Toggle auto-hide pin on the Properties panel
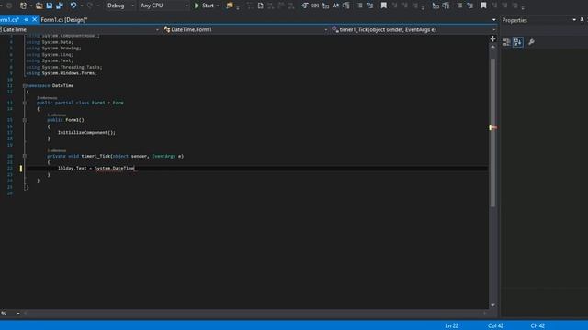This screenshot has width=588, height=330. pos(582,20)
